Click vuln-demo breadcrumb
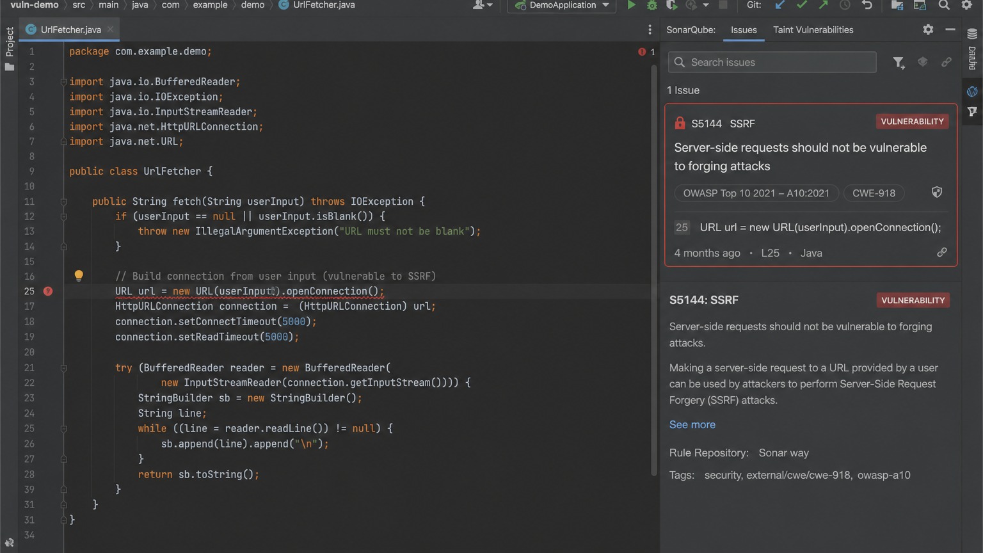The width and height of the screenshot is (983, 553). pos(34,5)
